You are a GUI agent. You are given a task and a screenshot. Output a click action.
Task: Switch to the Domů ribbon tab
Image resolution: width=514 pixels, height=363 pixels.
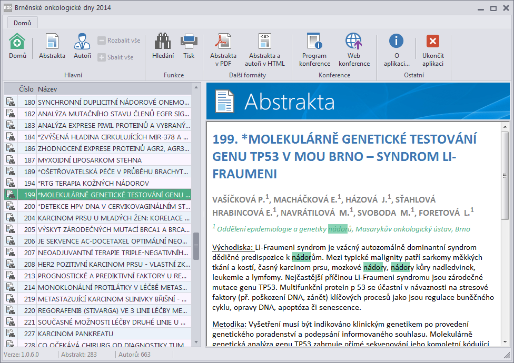click(22, 23)
